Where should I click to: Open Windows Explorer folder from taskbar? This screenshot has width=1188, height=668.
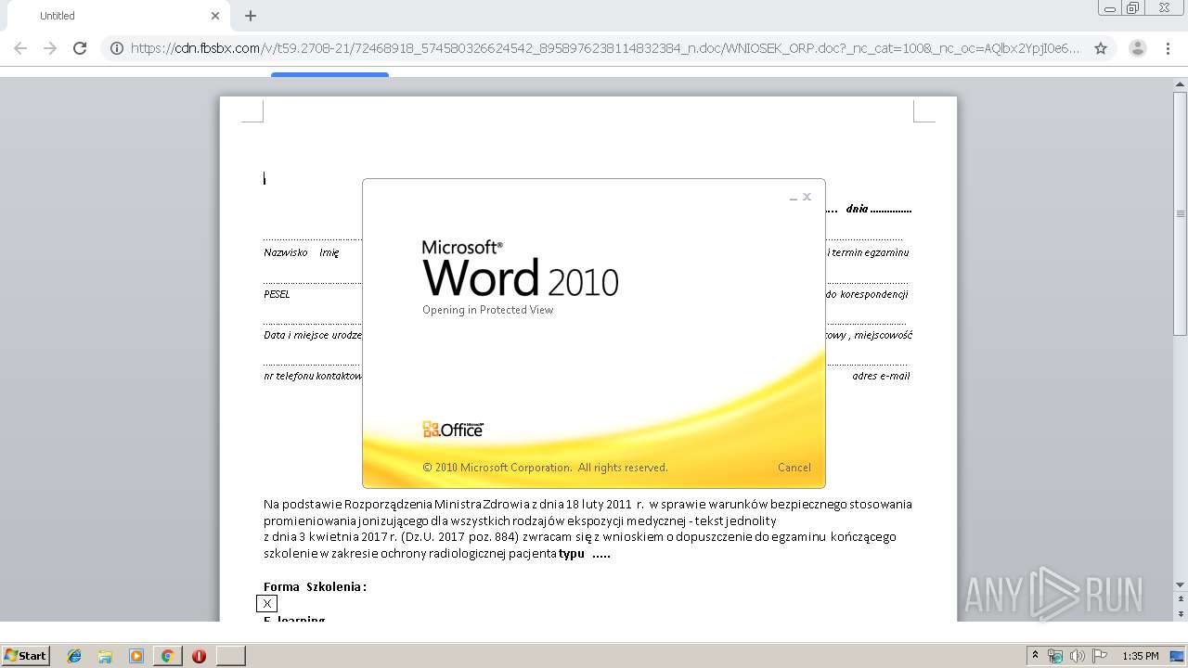coord(105,656)
